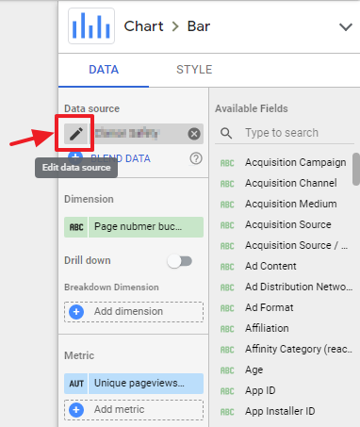Viewport: 360px width, 427px height.
Task: Click the ABC type icon on dimension chip
Action: click(76, 227)
